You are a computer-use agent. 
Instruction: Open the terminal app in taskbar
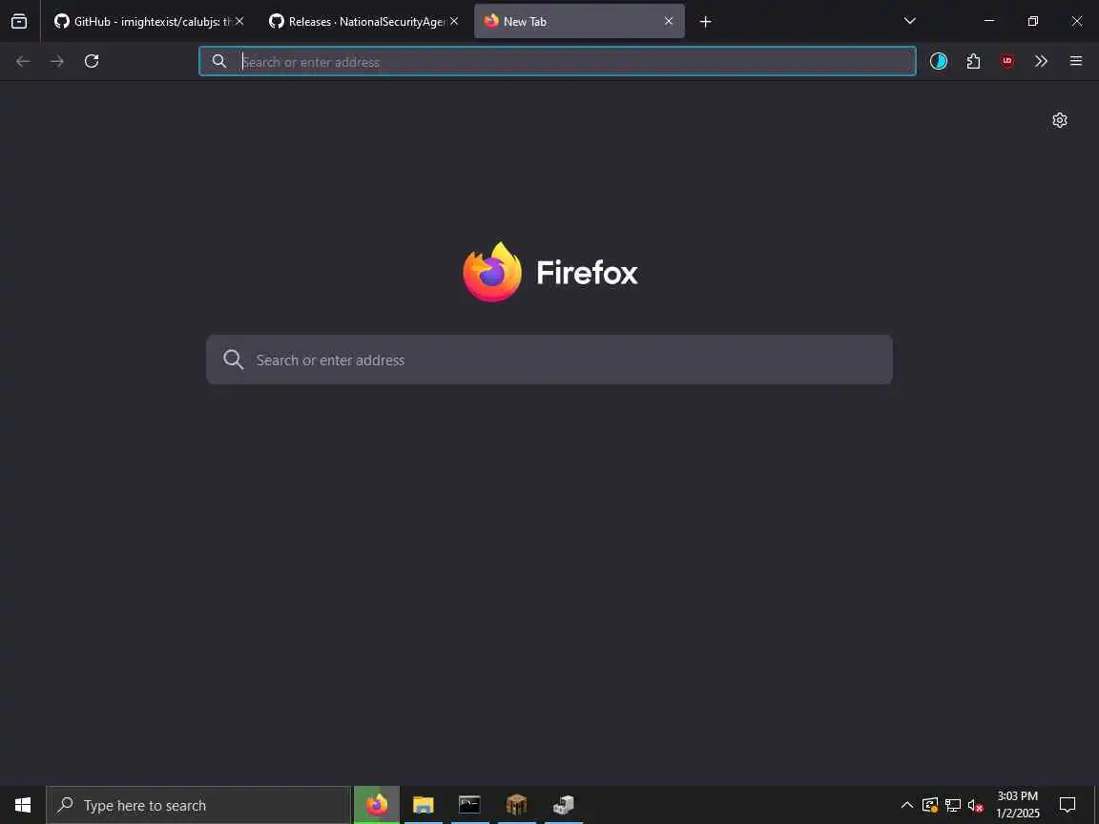tap(469, 805)
